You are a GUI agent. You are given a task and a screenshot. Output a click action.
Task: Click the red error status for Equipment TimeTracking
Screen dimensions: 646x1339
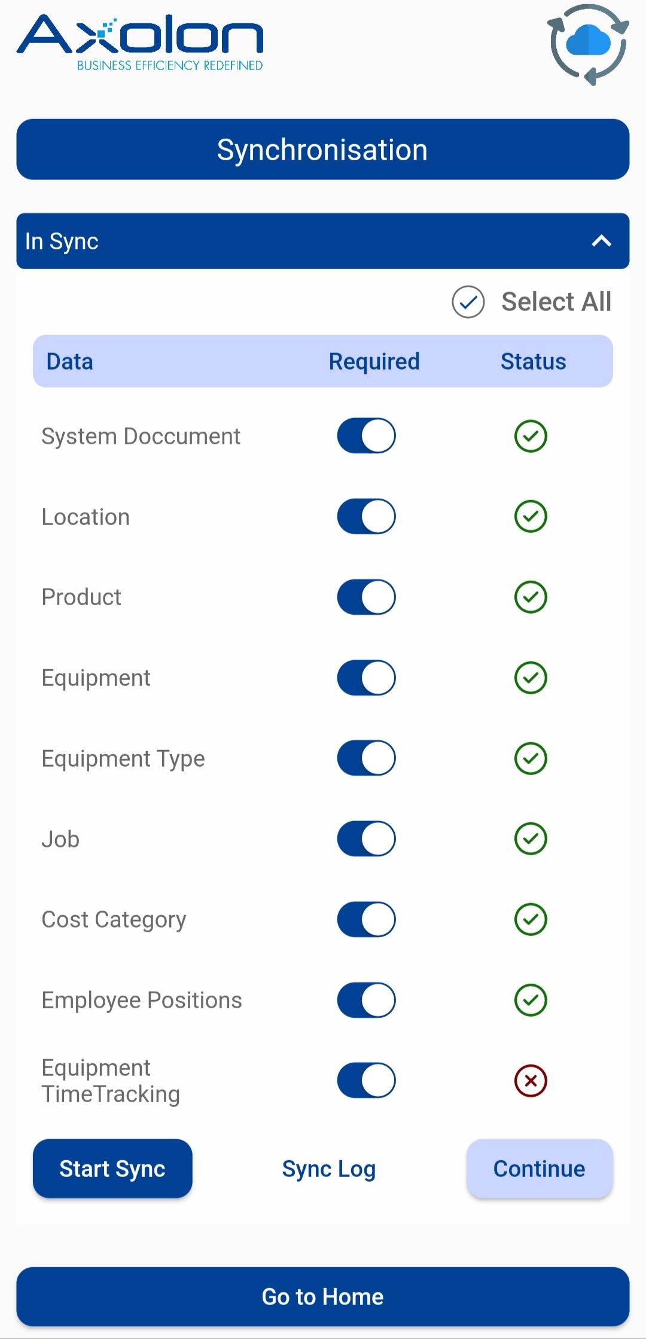[531, 1080]
